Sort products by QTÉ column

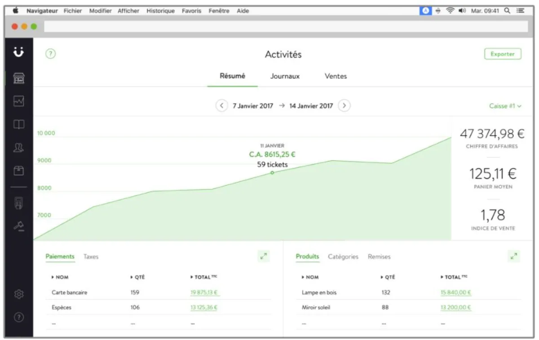point(388,278)
